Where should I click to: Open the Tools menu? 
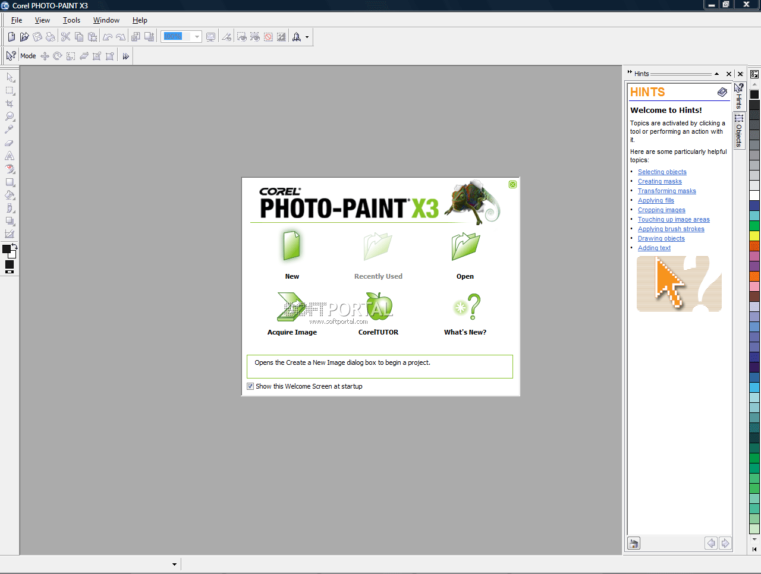[71, 20]
